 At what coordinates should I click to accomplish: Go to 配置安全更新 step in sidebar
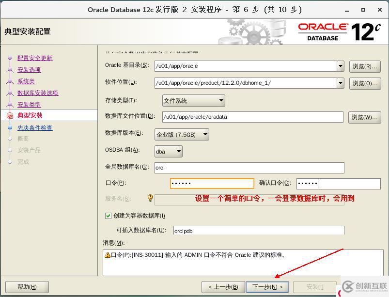click(35, 58)
